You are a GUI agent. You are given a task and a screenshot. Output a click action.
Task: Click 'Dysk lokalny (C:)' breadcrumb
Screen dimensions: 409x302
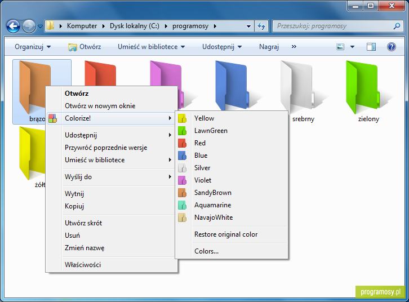(x=134, y=26)
